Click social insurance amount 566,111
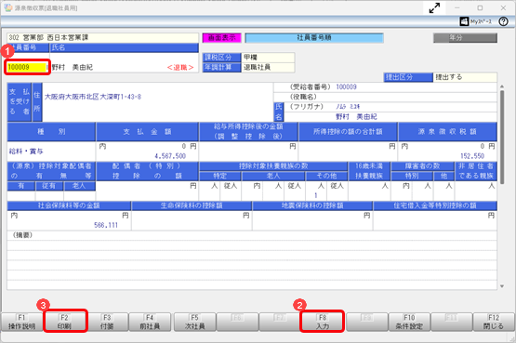Screen dimensions: 516x343 point(106,225)
